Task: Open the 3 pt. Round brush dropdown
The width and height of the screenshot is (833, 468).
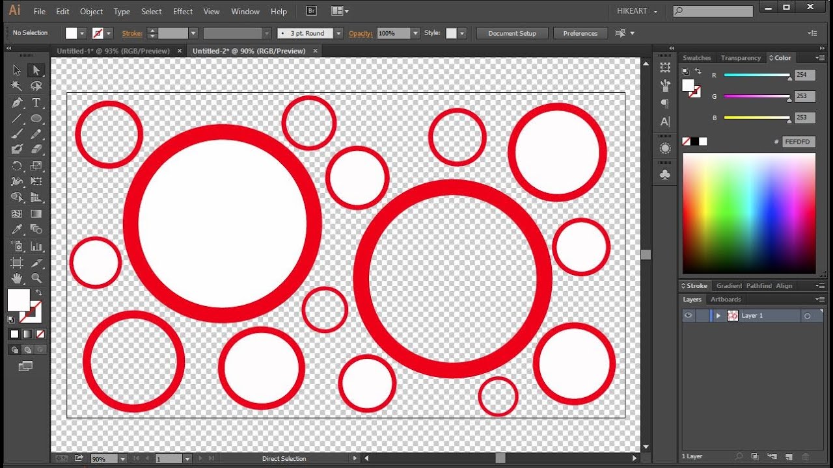Action: [x=338, y=33]
